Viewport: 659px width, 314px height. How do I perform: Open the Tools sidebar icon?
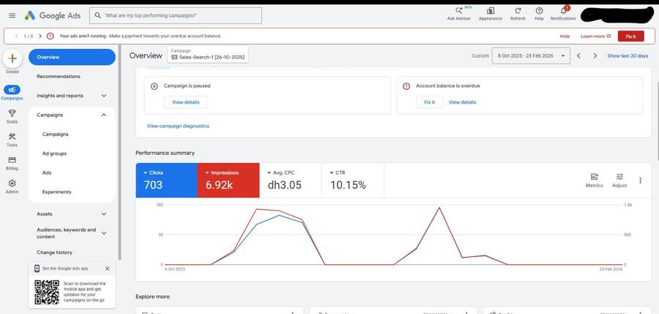(x=12, y=139)
